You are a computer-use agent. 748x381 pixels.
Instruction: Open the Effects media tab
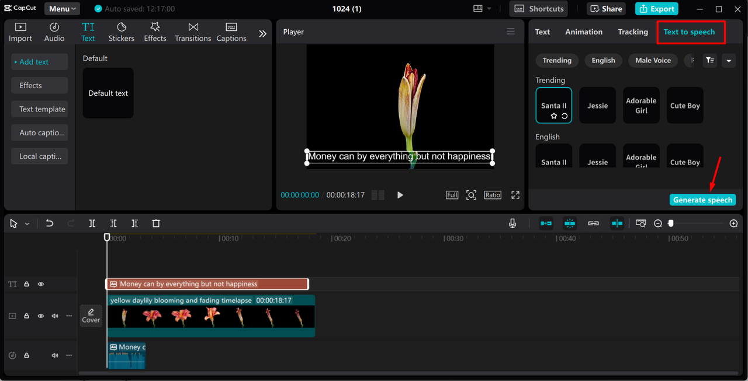tap(155, 32)
